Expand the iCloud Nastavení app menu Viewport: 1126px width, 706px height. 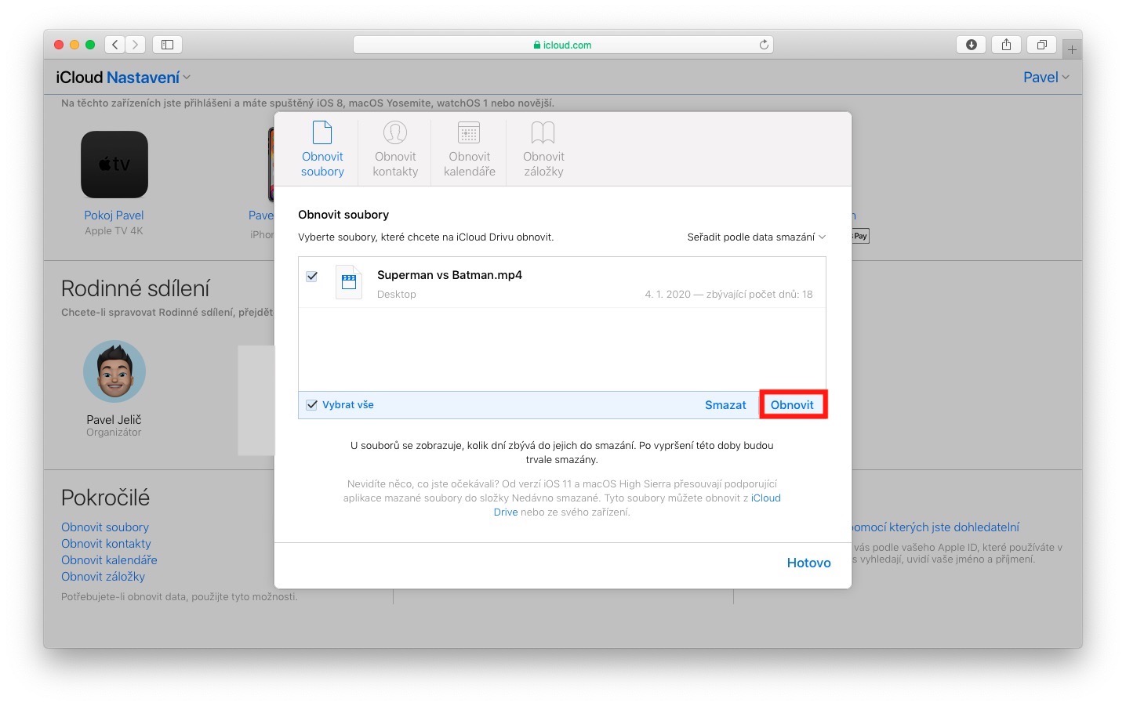click(x=123, y=78)
